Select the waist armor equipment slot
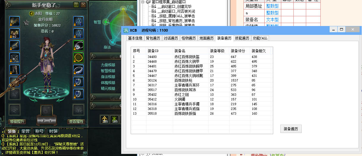The width and height of the screenshot is (362, 156). coord(15,57)
